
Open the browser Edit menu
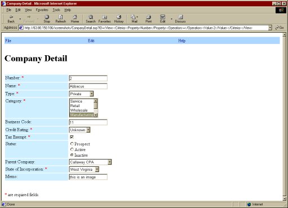(18, 10)
